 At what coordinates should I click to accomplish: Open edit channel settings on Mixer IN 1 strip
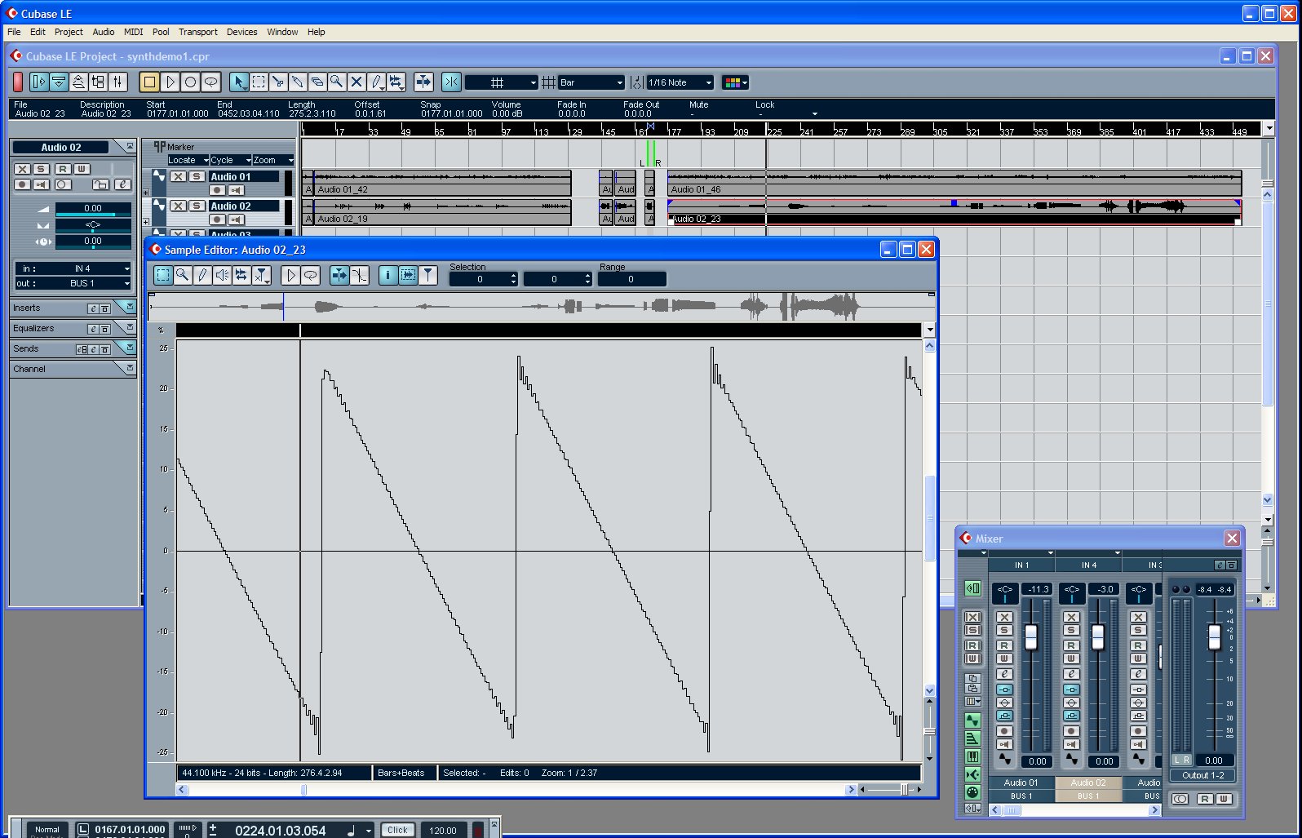pos(1005,674)
